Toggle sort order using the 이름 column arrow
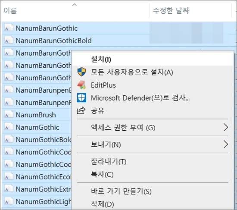 point(75,5)
